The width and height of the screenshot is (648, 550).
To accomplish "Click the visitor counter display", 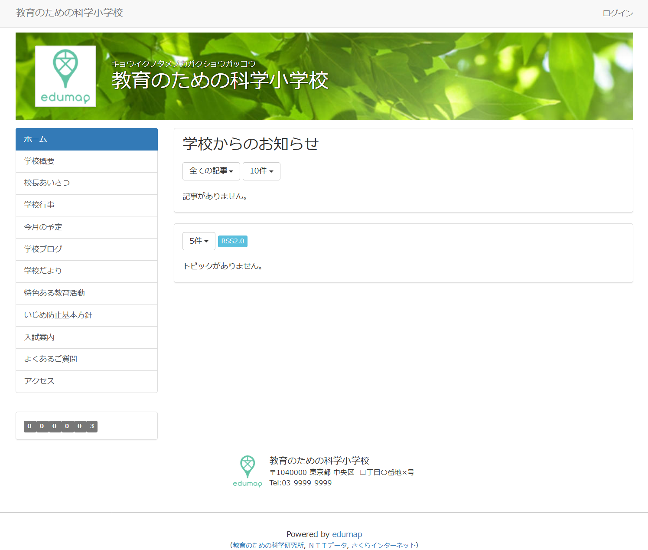I will tap(61, 426).
